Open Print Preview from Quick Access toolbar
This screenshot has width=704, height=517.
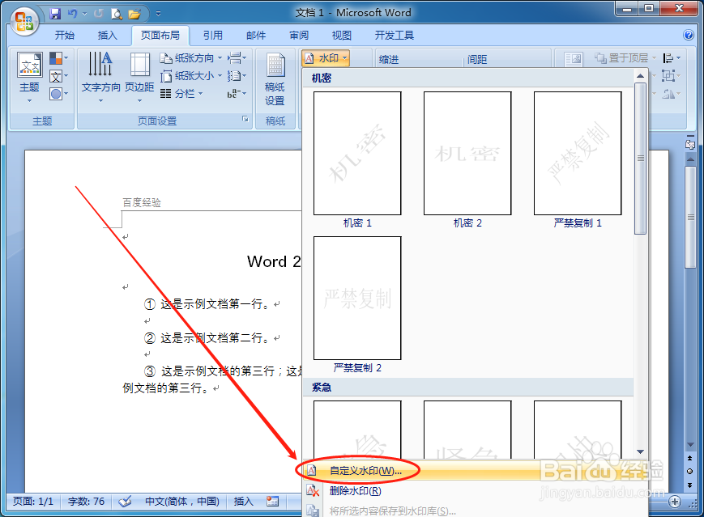(117, 14)
